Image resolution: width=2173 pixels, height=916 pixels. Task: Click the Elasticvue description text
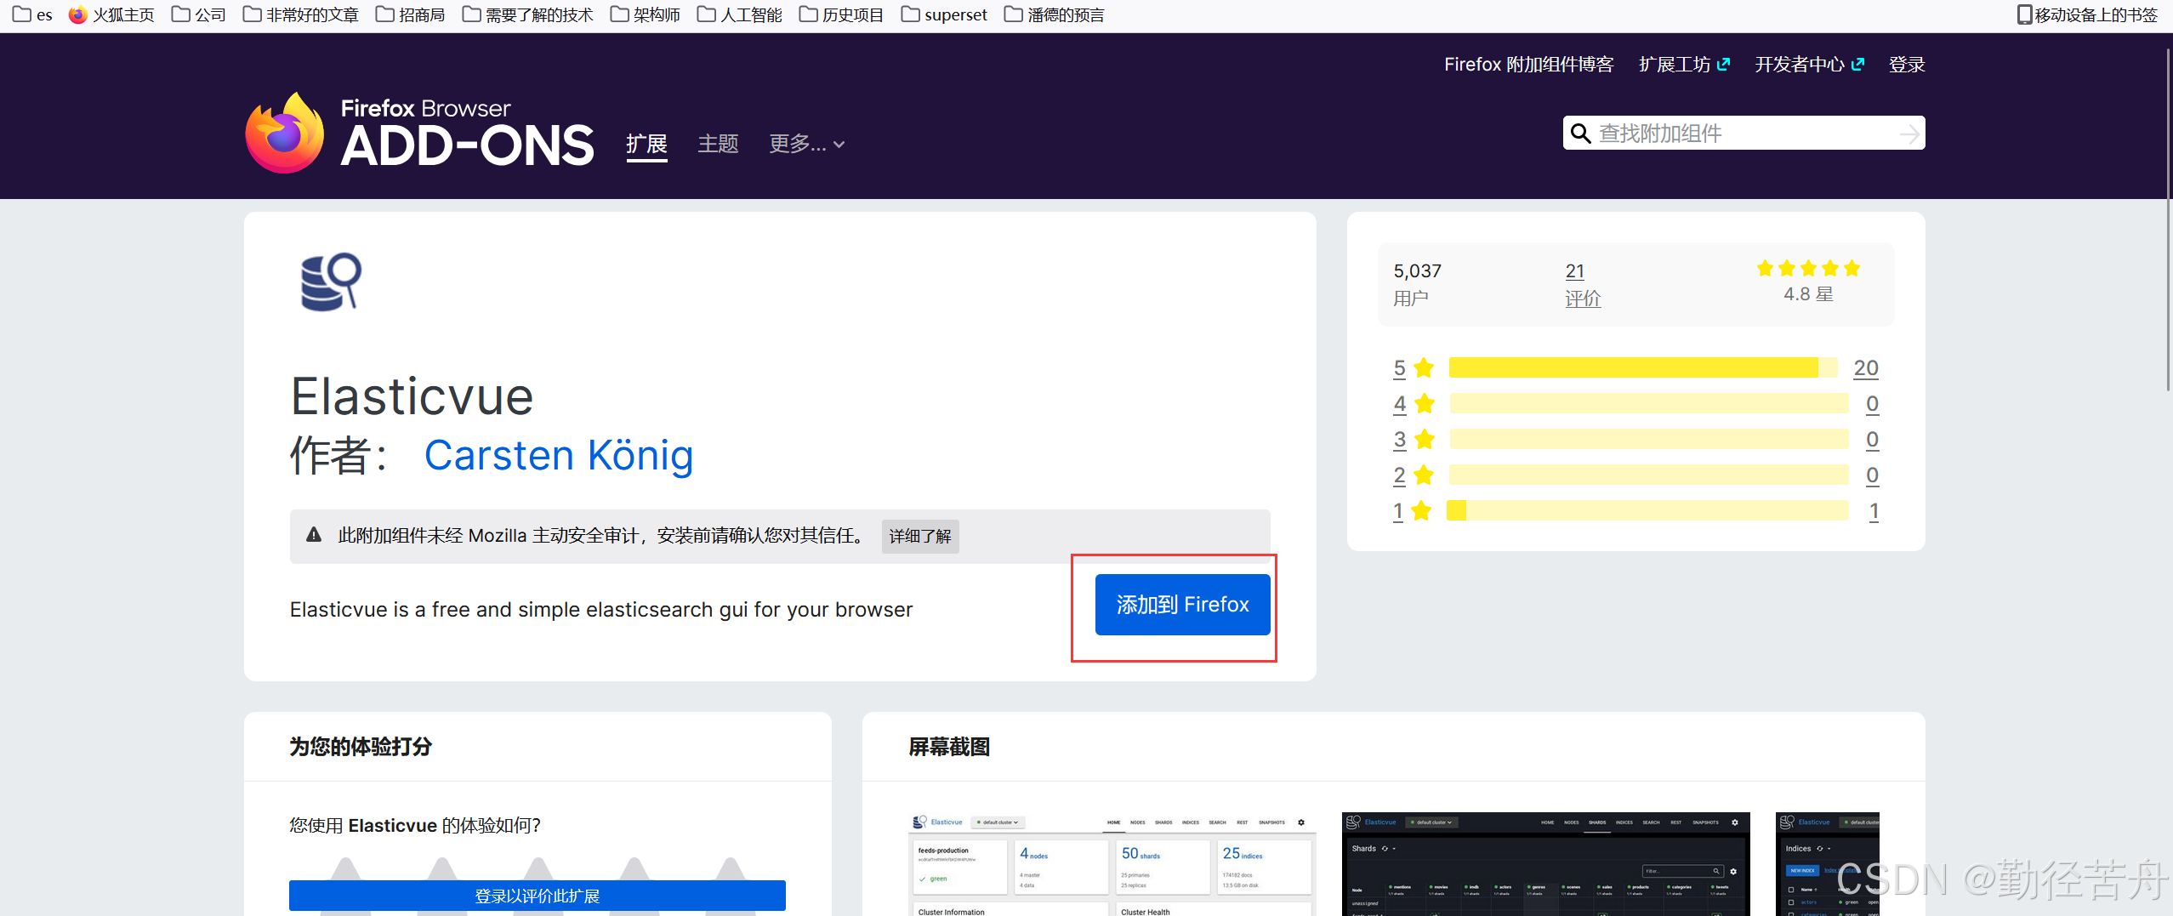(x=600, y=610)
